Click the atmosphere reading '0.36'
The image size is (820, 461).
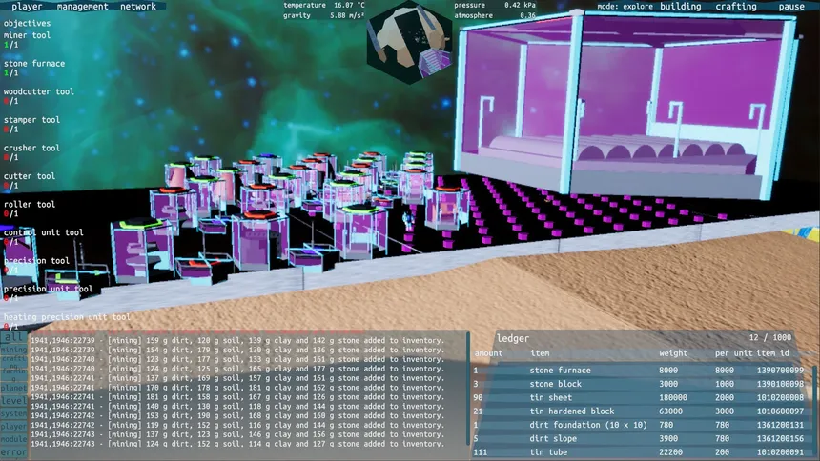tap(527, 15)
